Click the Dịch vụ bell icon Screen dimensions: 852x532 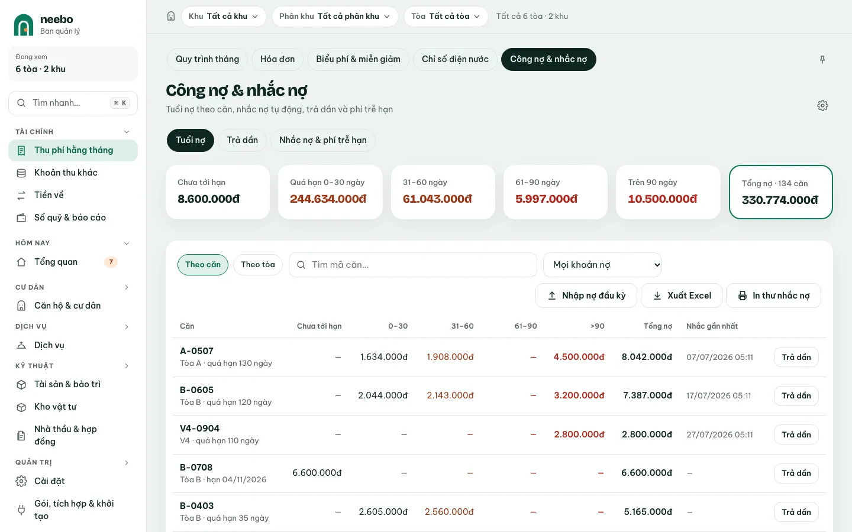(21, 345)
